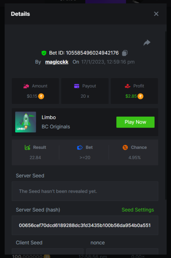Click the Amount cash icon
The width and height of the screenshot is (171, 258).
pyautogui.click(x=26, y=86)
